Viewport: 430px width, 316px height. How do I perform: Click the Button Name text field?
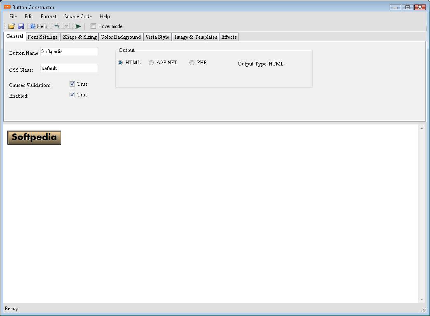click(x=69, y=51)
